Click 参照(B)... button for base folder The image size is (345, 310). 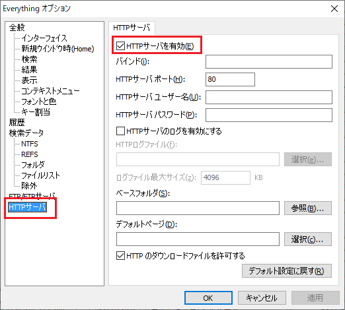308,208
